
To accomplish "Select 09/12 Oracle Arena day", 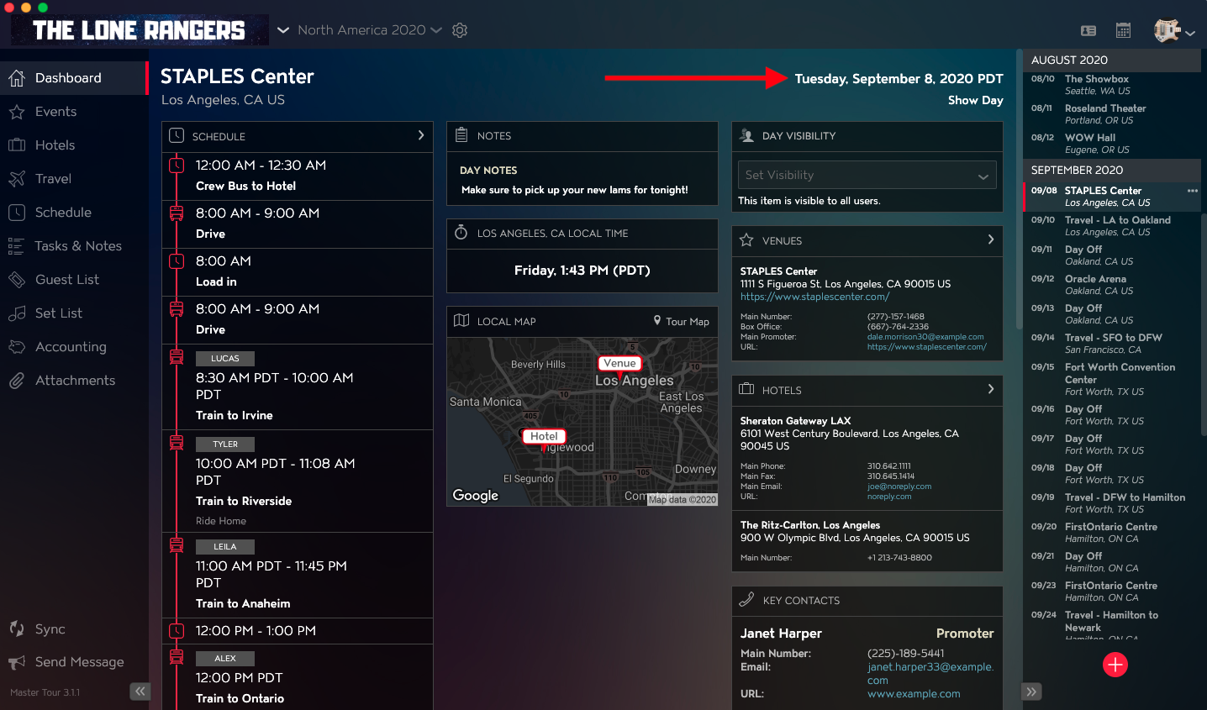I will [1111, 285].
